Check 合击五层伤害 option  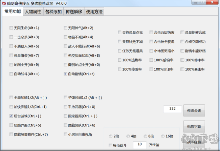(151, 33)
